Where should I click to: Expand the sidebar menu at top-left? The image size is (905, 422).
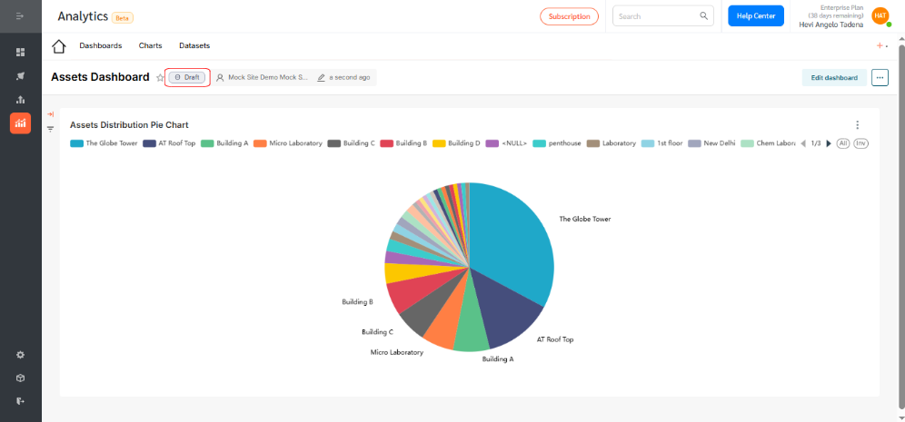20,16
